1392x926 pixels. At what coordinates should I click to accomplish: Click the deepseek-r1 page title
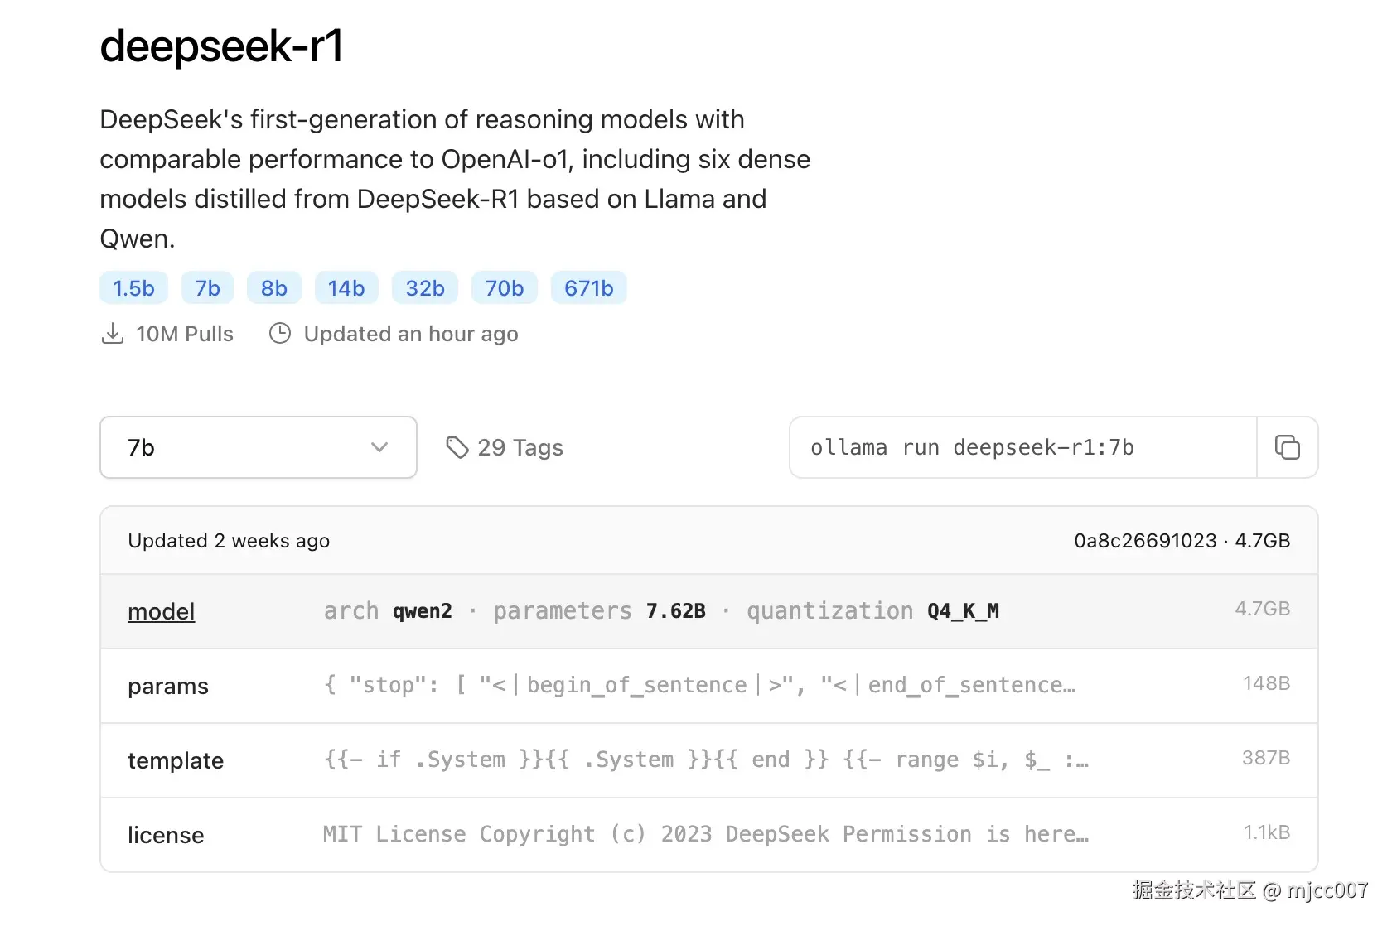(x=221, y=46)
